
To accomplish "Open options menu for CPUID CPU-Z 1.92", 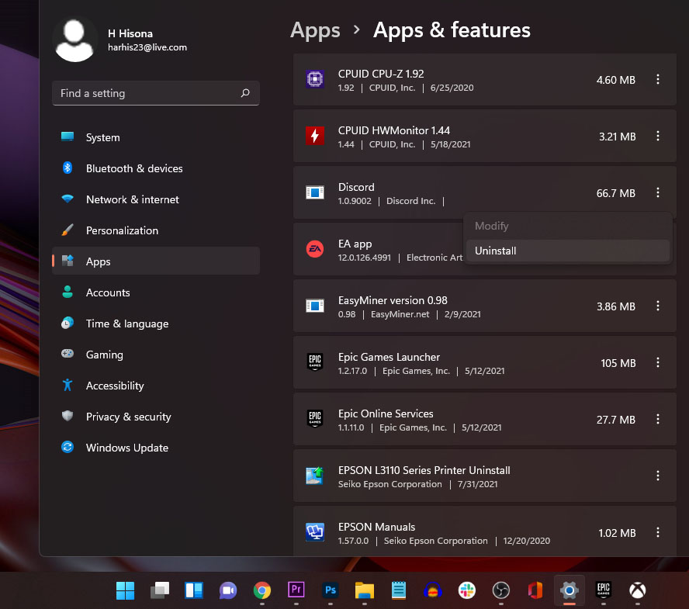I will pos(658,80).
